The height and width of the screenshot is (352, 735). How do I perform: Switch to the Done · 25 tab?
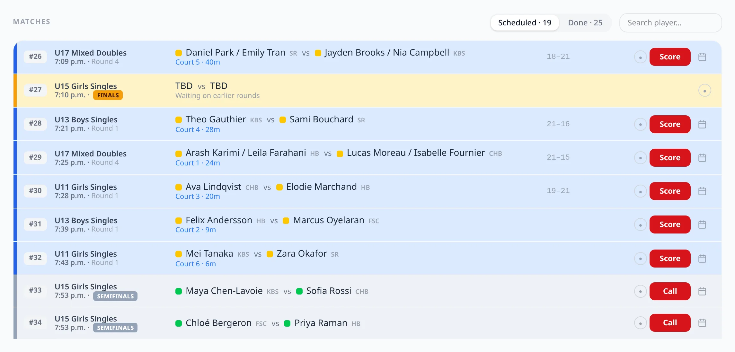(585, 23)
